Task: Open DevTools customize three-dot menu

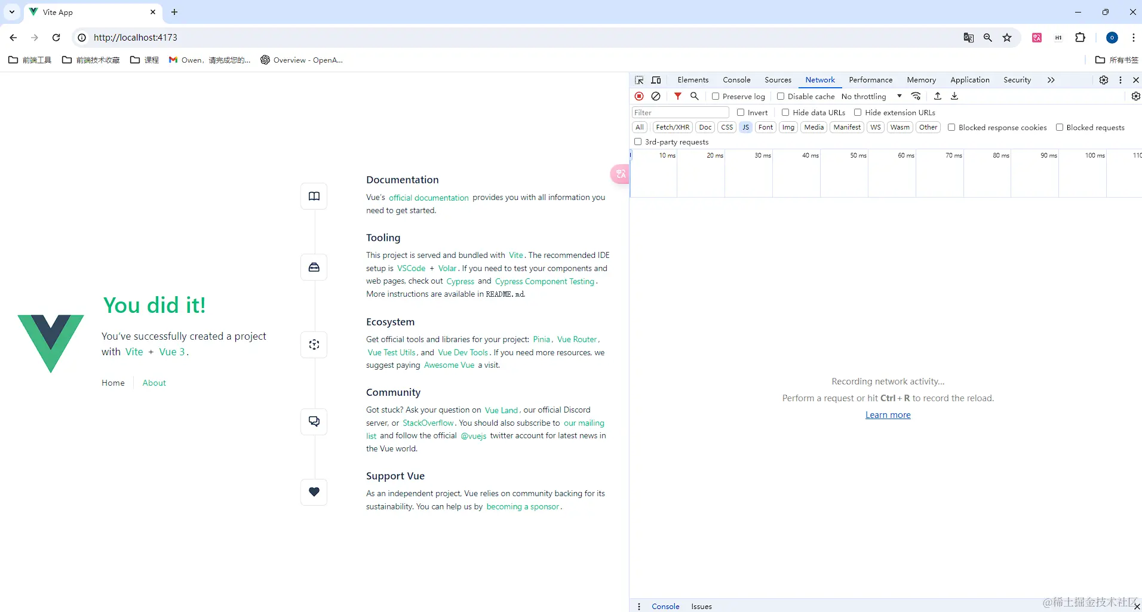Action: click(x=1120, y=80)
